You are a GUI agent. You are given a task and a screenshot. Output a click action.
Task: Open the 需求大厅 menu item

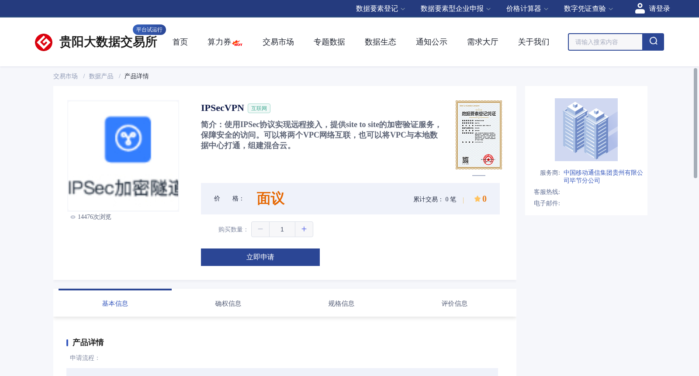tap(483, 42)
